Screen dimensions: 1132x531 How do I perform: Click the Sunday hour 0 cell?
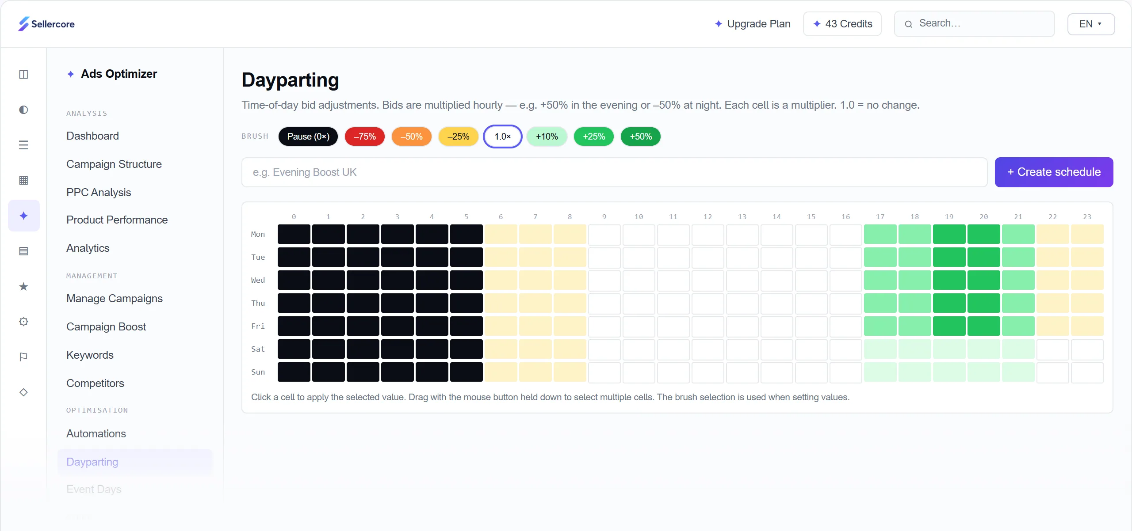pos(294,372)
